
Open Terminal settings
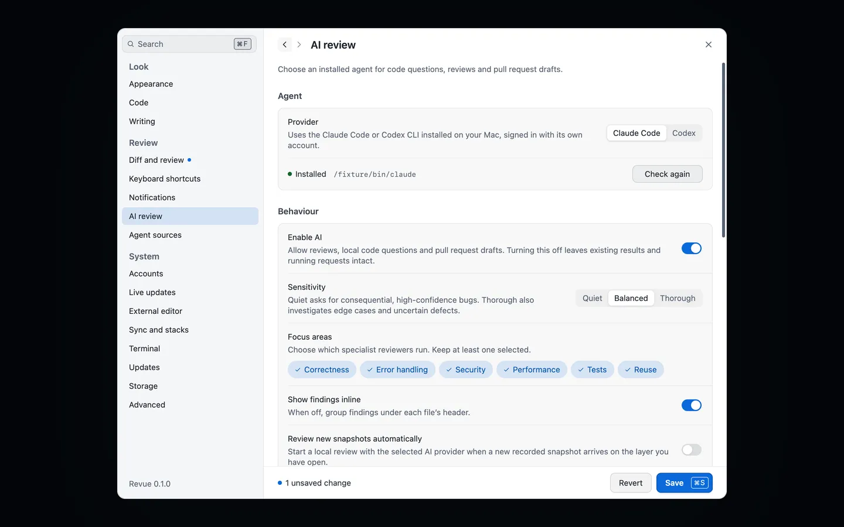(190, 348)
